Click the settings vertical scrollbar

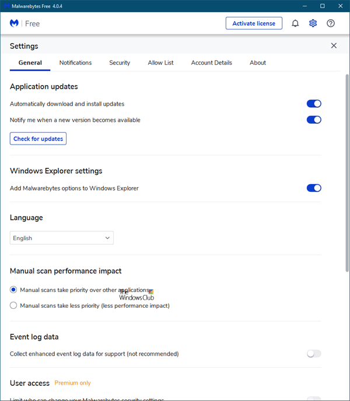tap(347, 173)
